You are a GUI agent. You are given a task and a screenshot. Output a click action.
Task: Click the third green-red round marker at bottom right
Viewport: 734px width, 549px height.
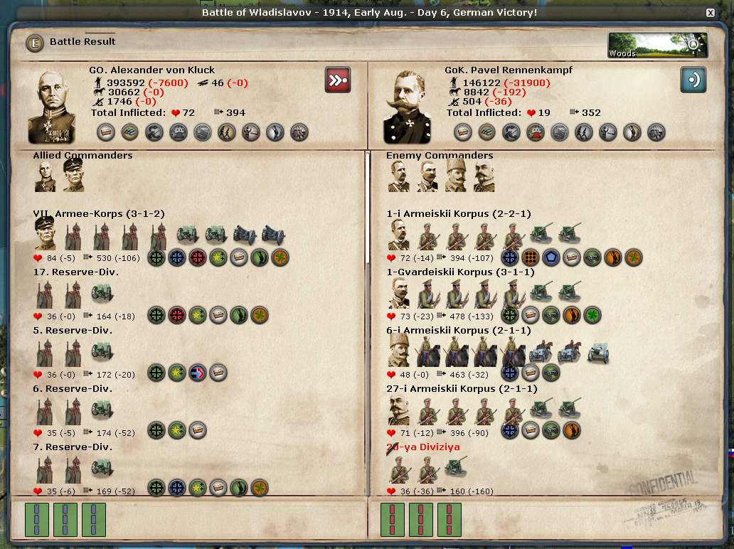(450, 520)
